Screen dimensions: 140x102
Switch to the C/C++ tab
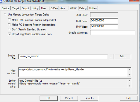(54, 8)
